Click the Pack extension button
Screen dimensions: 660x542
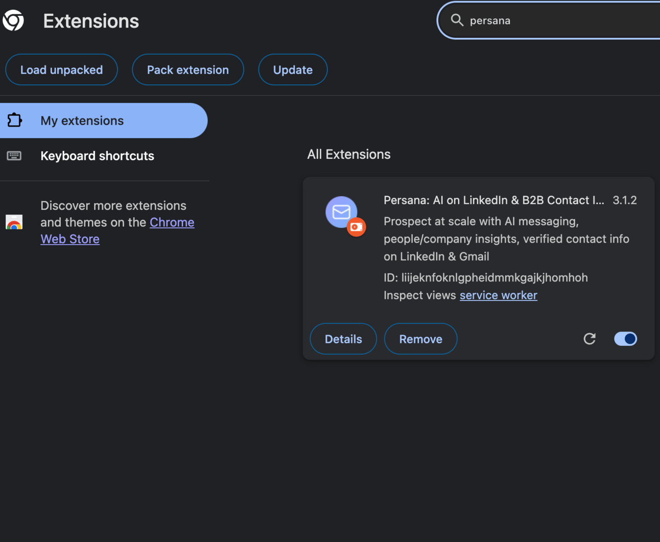(x=187, y=69)
